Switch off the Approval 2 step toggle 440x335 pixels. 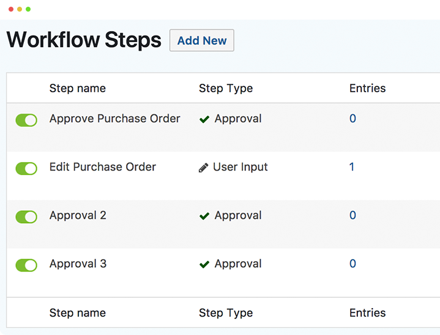[x=26, y=216]
